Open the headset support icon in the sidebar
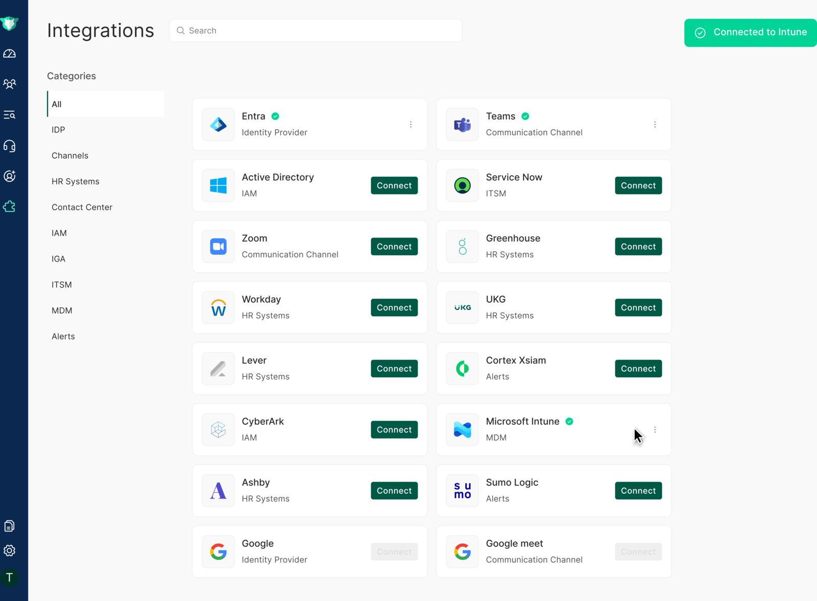 click(9, 146)
